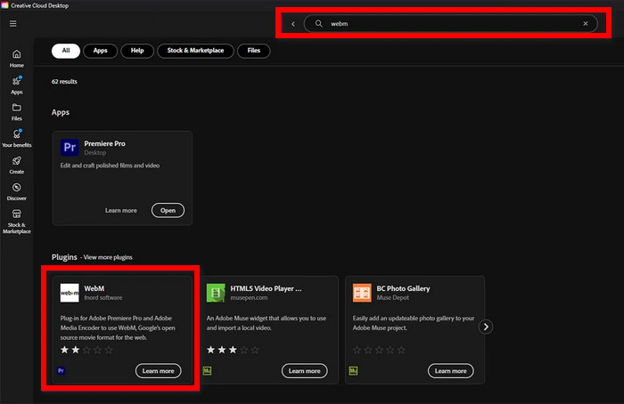
Task: Open Files in the sidebar
Action: coord(16,111)
